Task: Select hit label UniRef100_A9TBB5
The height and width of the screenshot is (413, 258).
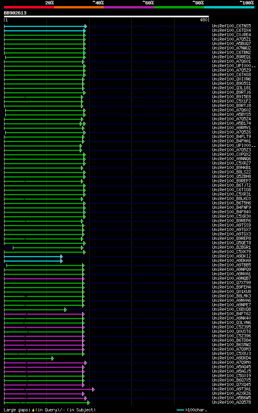Action: point(232,265)
